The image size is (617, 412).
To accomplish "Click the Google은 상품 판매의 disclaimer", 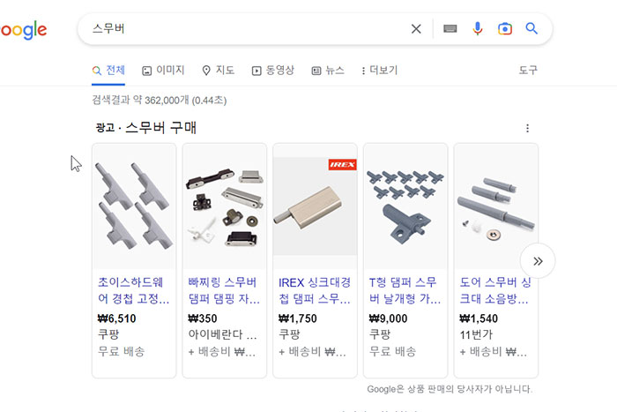I will 450,389.
